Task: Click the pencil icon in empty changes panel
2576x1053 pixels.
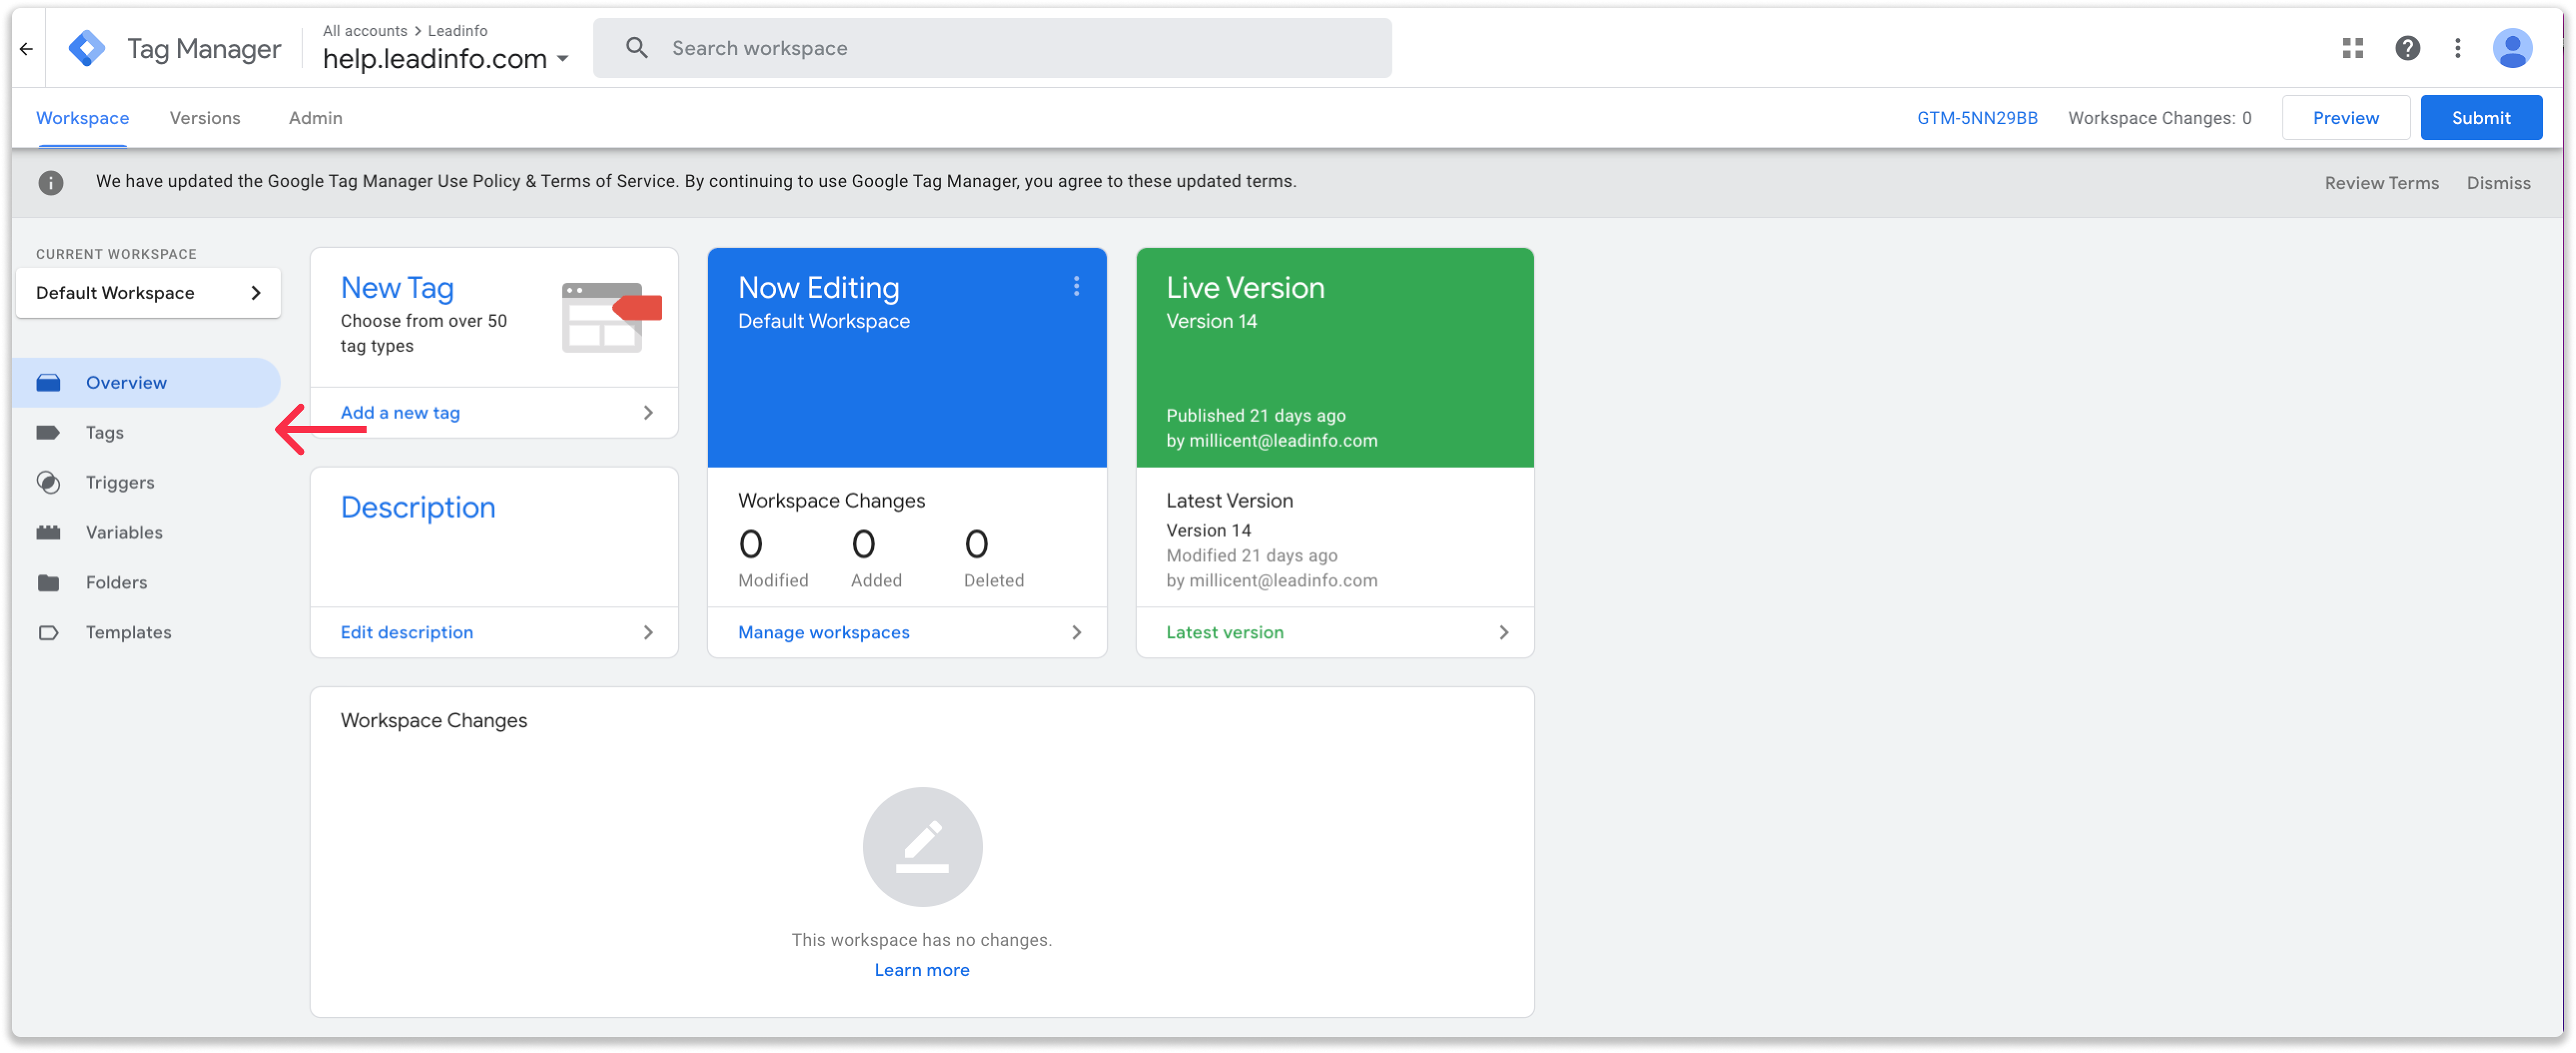Action: [x=922, y=847]
